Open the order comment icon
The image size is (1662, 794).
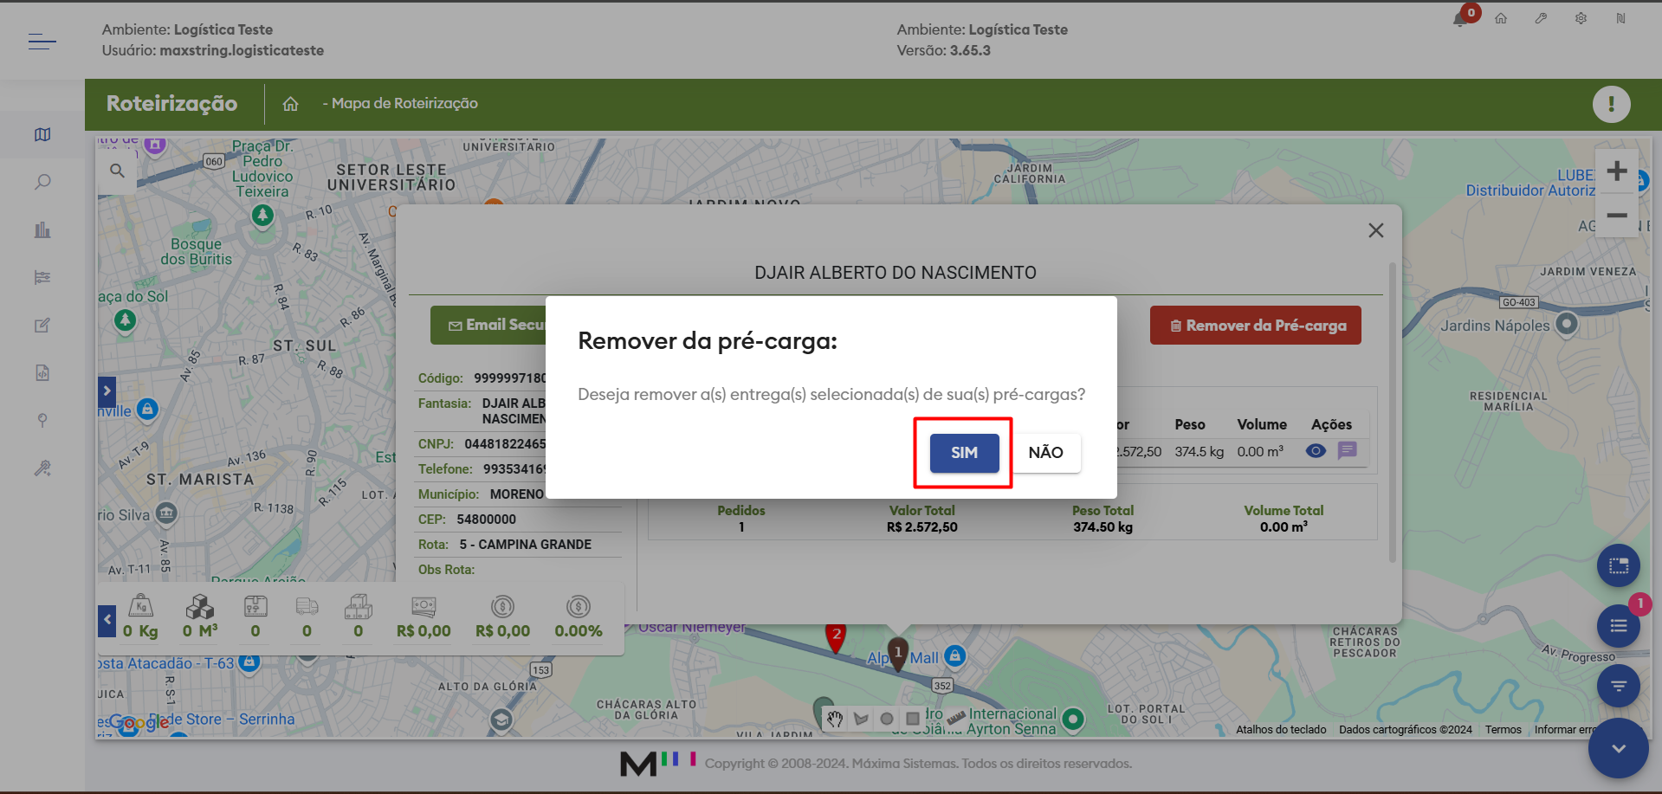click(1348, 450)
